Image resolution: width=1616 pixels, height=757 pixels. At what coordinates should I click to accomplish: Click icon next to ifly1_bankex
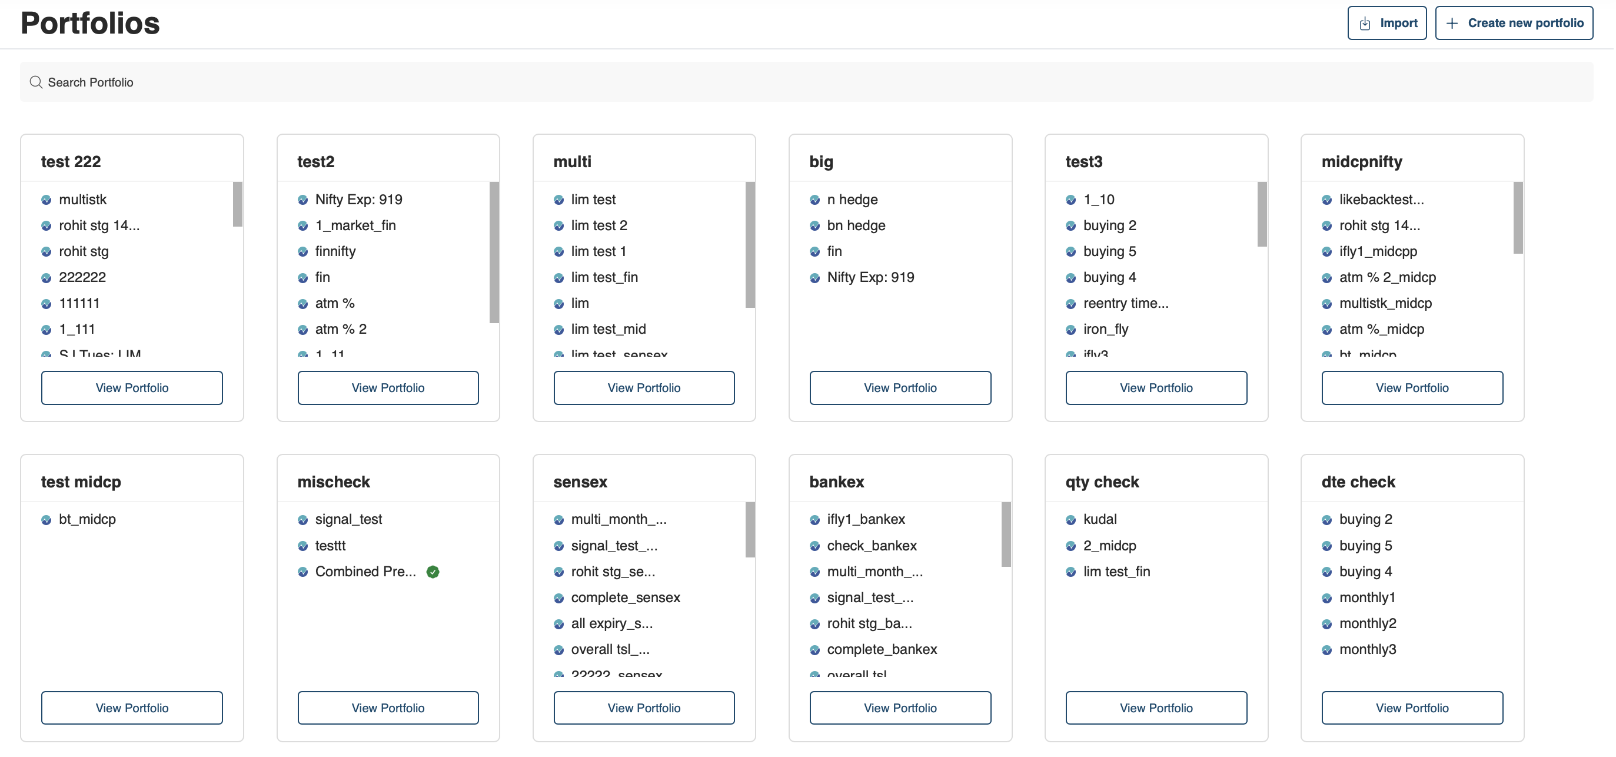tap(814, 520)
